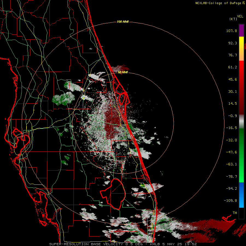Pick the purple segment of the velocity color bar
This screenshot has width=246, height=246.
tap(241, 30)
